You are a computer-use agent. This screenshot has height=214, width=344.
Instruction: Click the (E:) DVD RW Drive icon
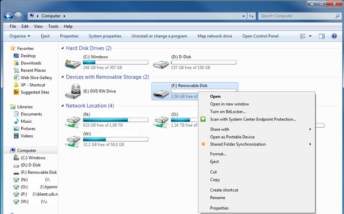click(73, 91)
